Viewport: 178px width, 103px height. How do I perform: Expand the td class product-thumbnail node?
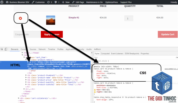click(x=26, y=75)
